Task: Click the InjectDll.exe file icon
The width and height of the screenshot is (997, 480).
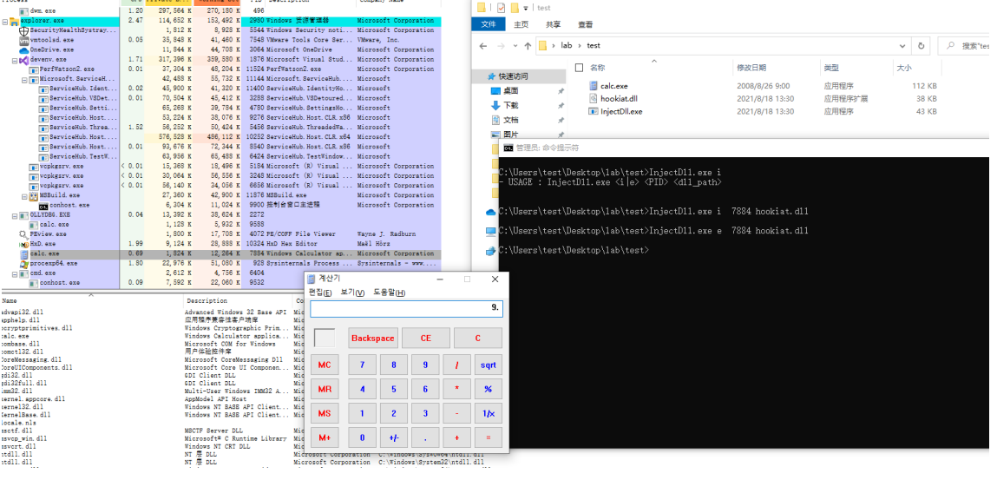Action: tap(593, 111)
